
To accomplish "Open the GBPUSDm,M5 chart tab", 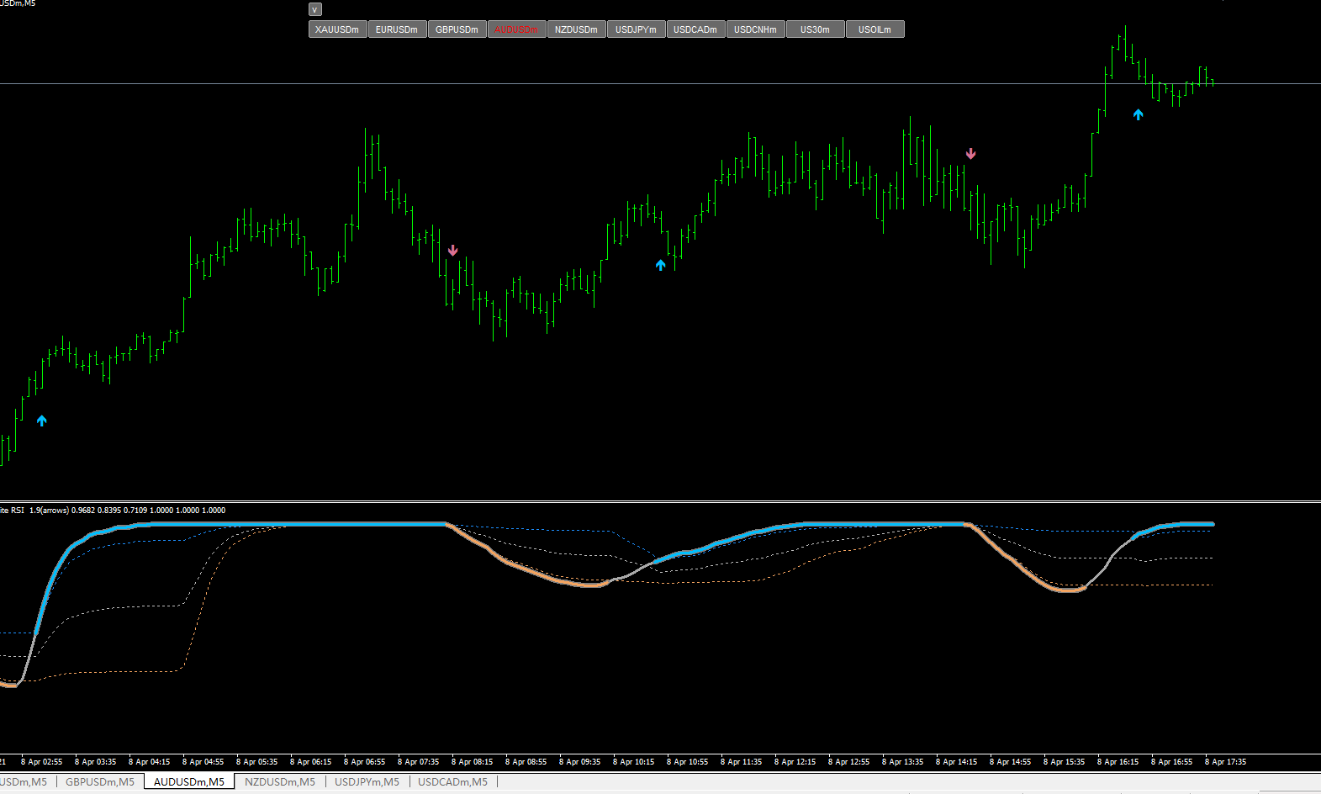I will [100, 782].
